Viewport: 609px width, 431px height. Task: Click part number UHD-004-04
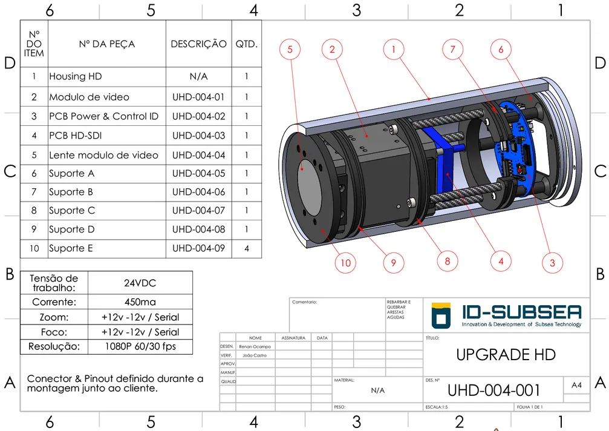(x=198, y=155)
